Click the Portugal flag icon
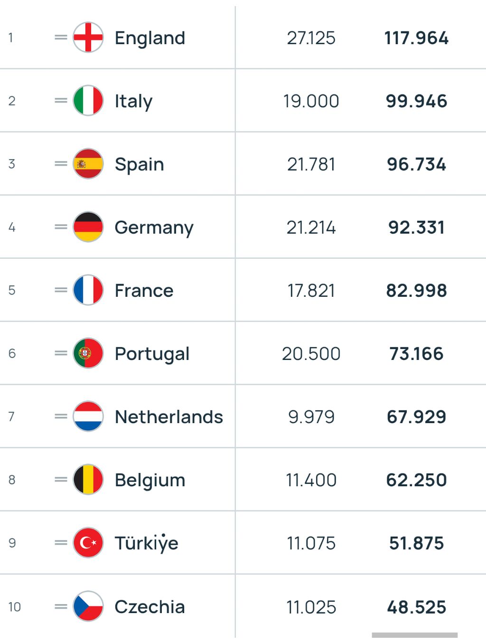Image resolution: width=486 pixels, height=643 pixels. [88, 353]
